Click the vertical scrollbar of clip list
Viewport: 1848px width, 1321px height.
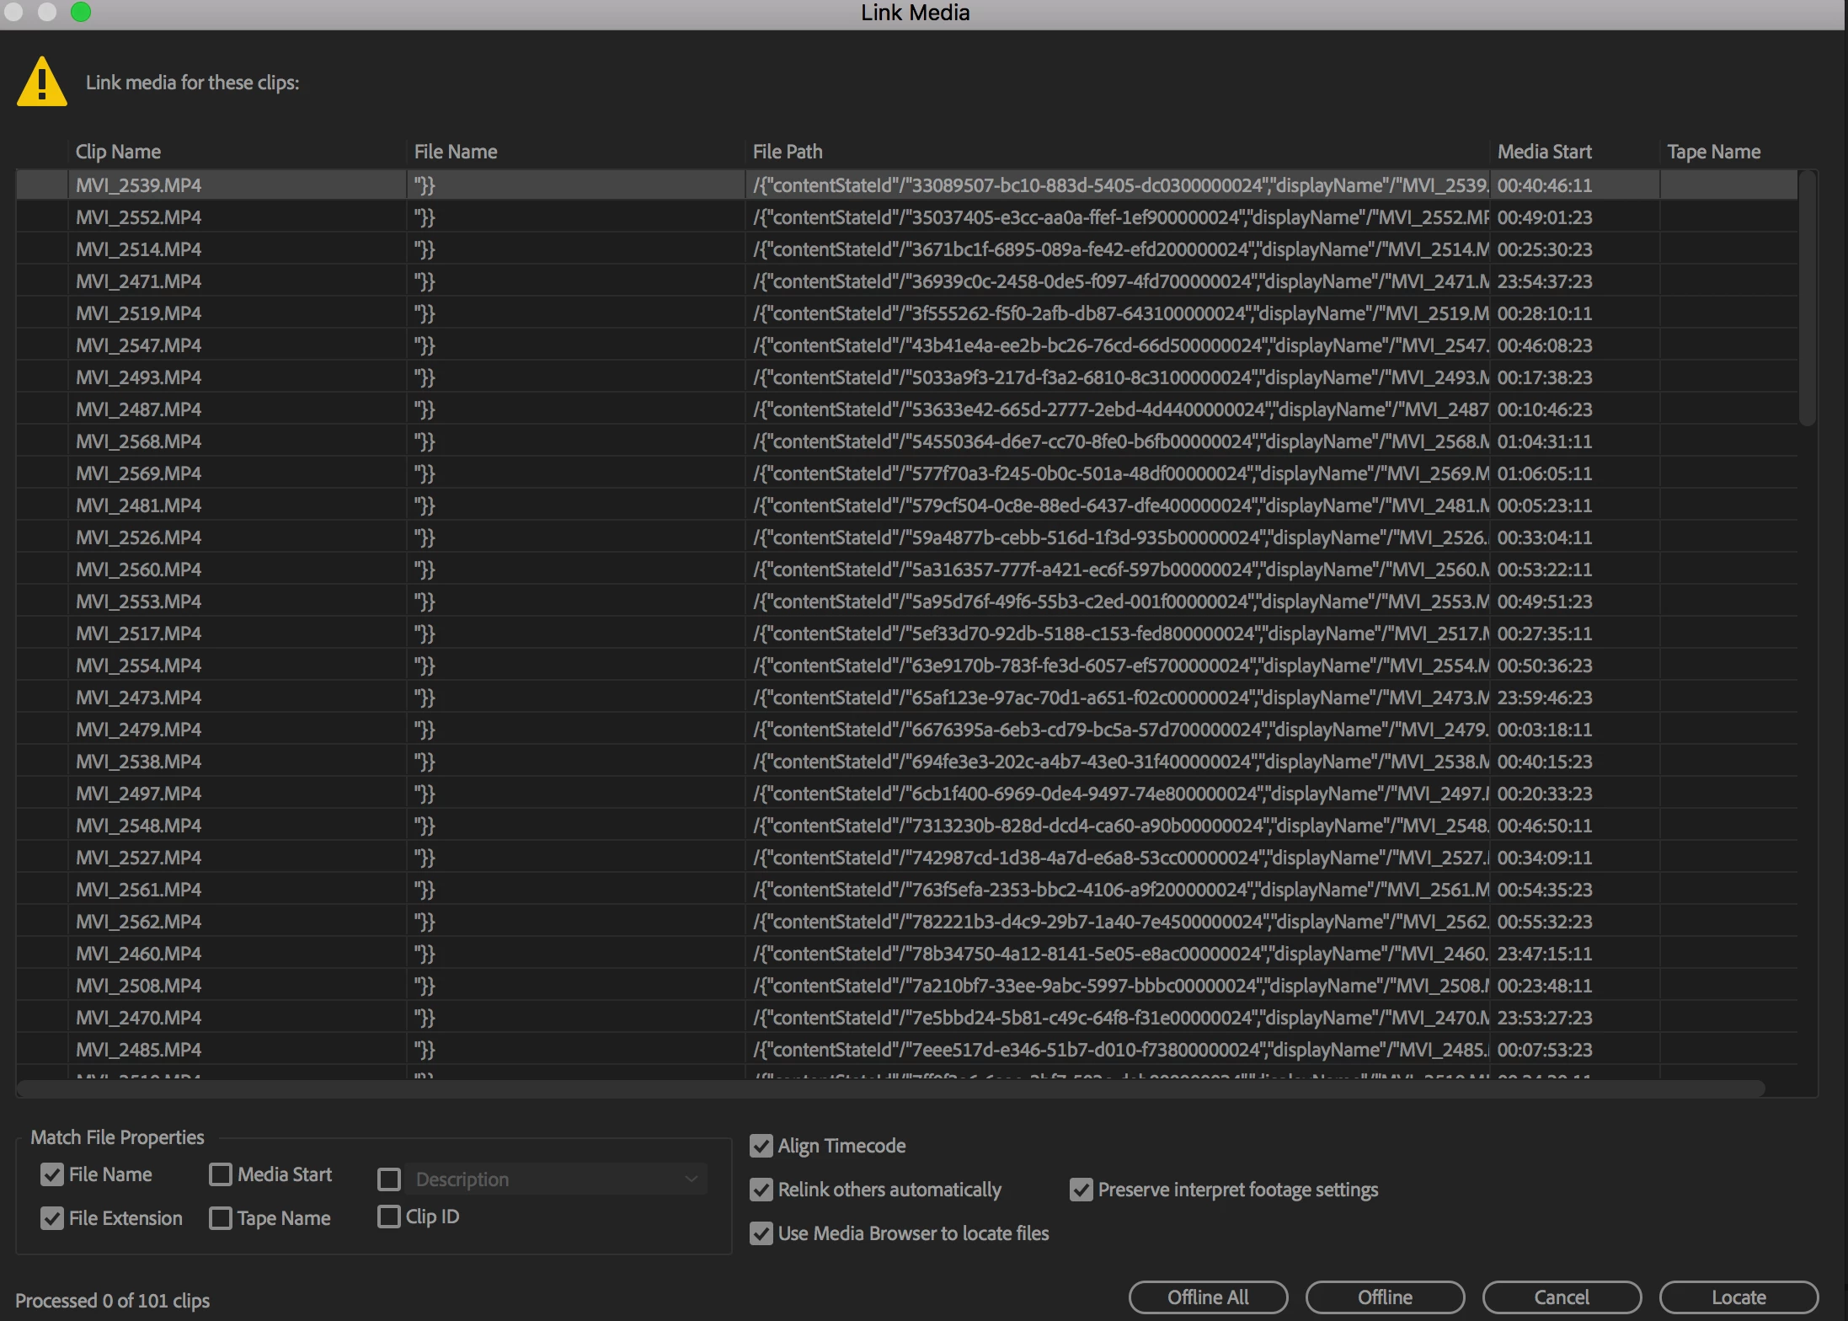pos(1807,298)
